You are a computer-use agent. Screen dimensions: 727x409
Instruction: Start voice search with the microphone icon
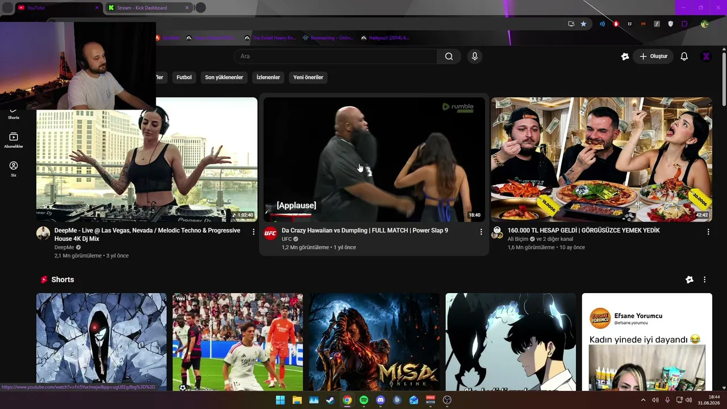click(475, 56)
